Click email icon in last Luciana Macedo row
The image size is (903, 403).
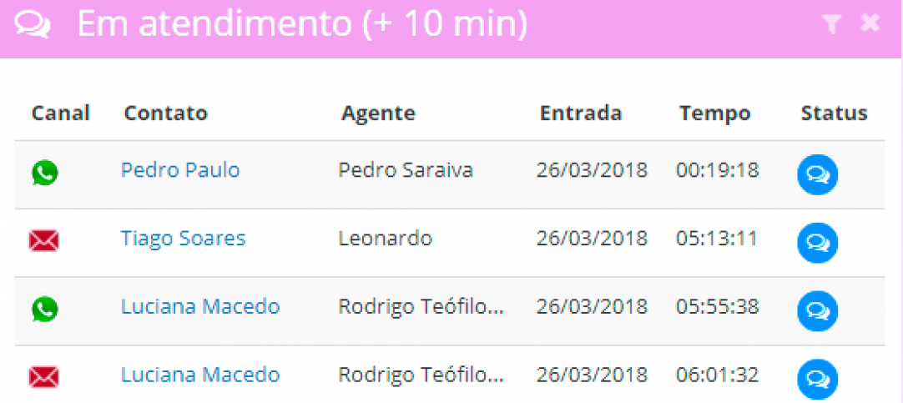[44, 377]
